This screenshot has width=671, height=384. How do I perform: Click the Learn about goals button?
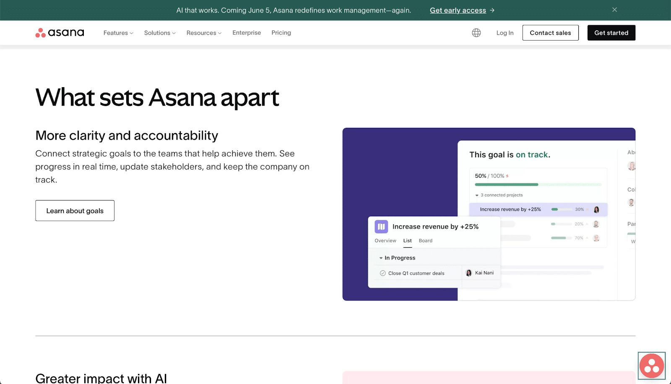coord(75,211)
